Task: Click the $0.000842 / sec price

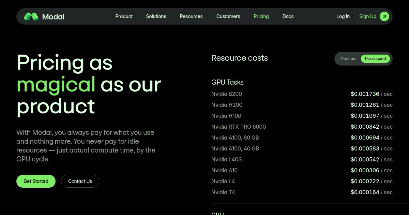Action: click(x=372, y=127)
